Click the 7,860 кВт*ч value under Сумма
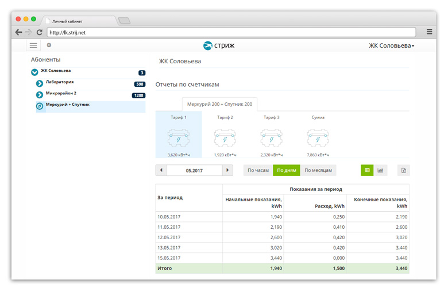Screen dimensions: 448x299 [x=318, y=155]
